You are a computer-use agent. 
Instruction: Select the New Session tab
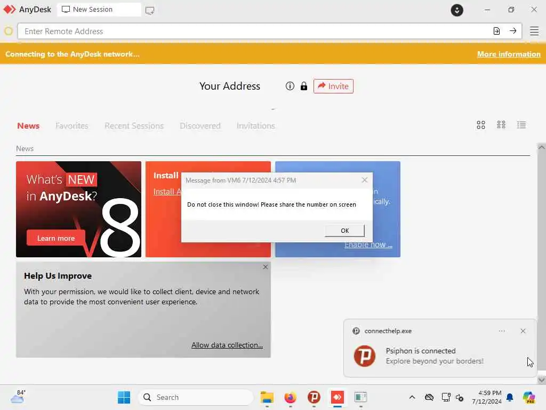(99, 10)
